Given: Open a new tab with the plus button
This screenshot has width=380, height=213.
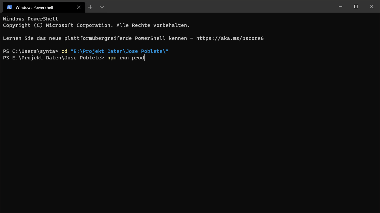Looking at the screenshot, I should click(90, 7).
